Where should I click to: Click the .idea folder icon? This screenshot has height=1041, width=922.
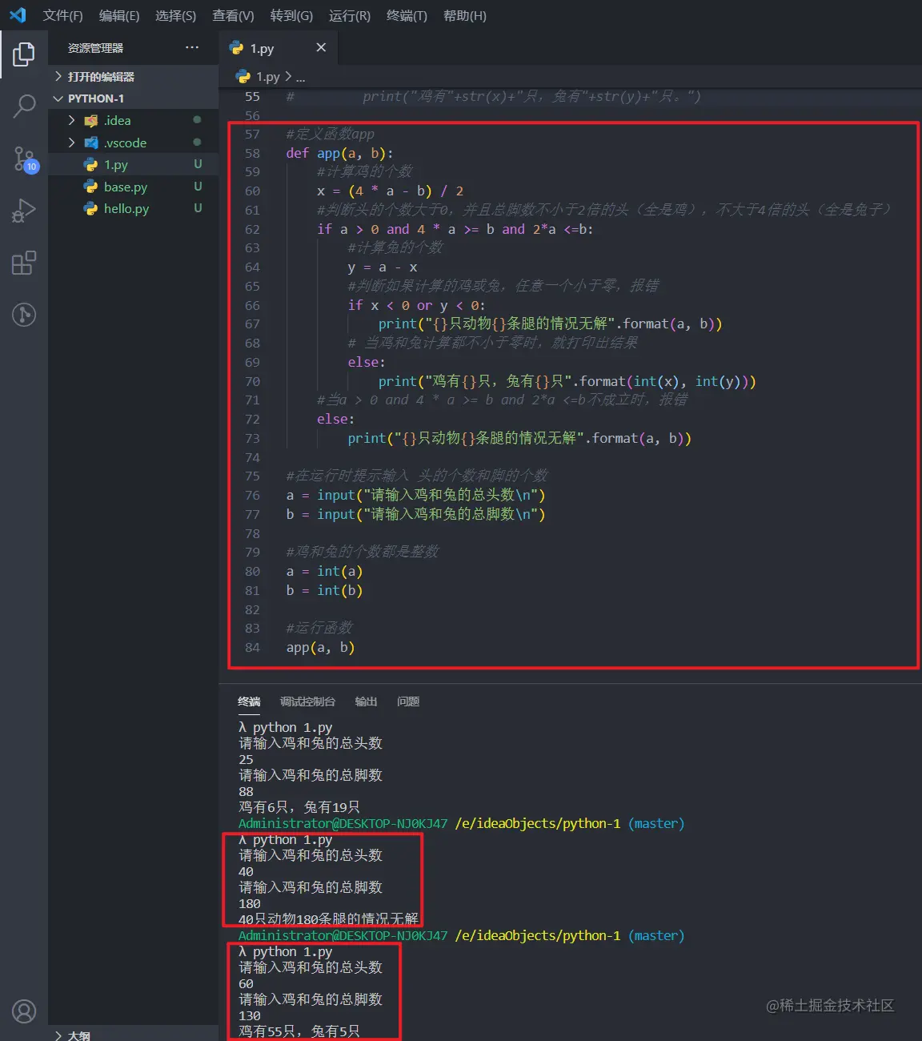[90, 121]
